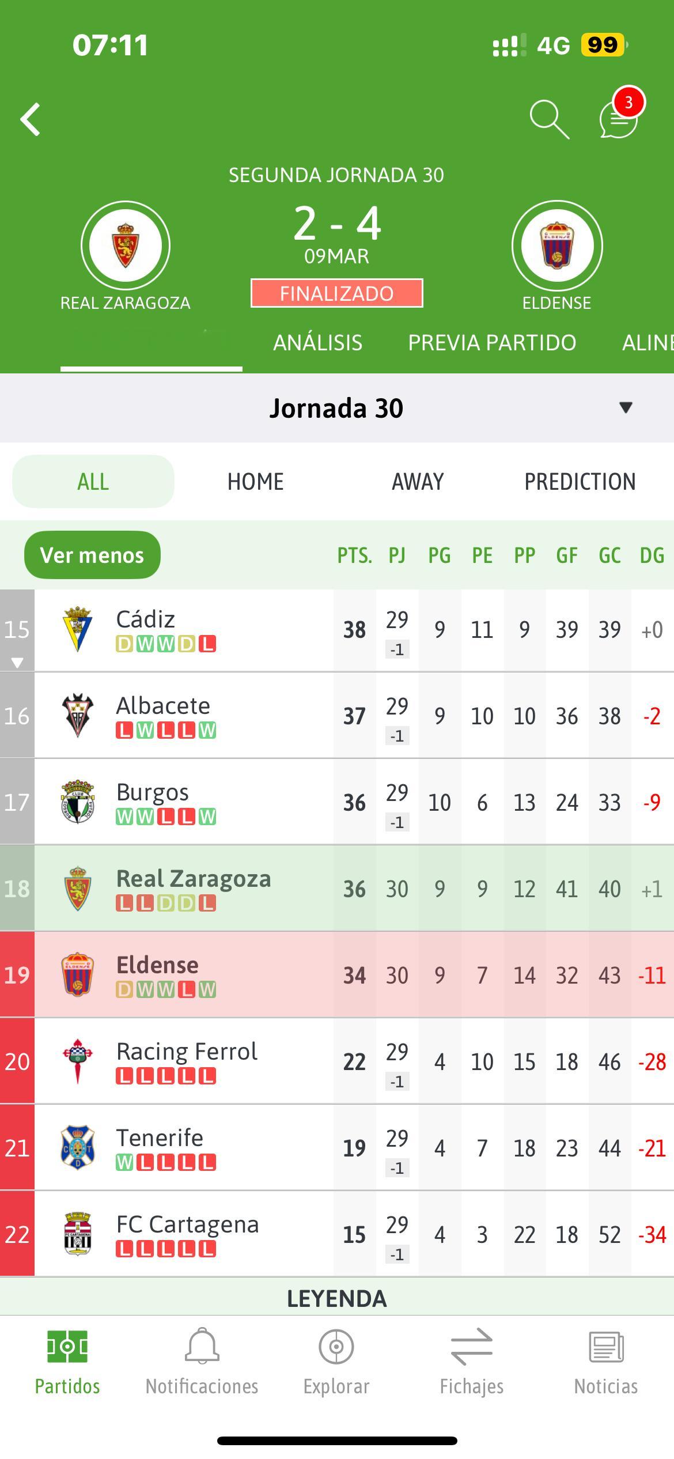
Task: Switch to the ANÁLISIS tab
Action: click(x=318, y=342)
